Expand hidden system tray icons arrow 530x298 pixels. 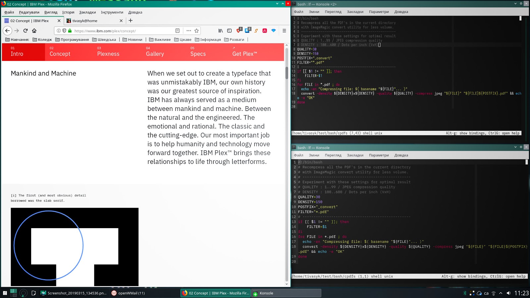pyautogui.click(x=501, y=293)
